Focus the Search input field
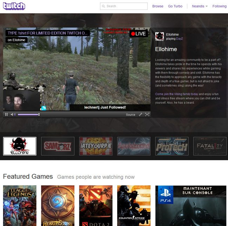 pyautogui.click(x=124, y=6)
